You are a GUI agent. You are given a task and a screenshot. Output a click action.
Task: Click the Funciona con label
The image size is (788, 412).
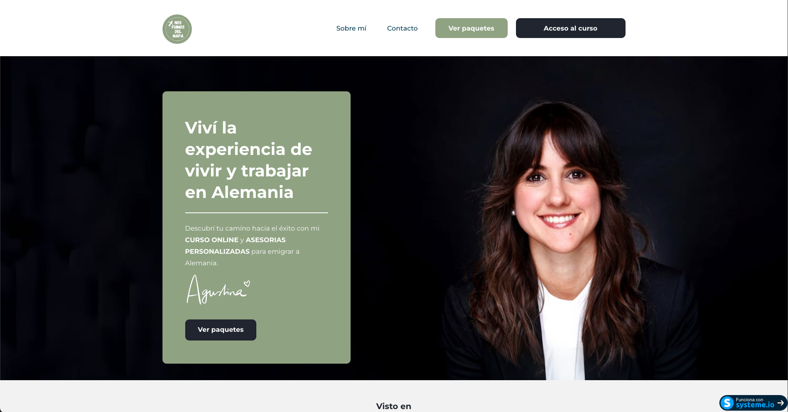point(750,400)
